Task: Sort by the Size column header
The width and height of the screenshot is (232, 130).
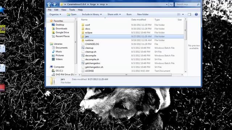Action: (179, 19)
